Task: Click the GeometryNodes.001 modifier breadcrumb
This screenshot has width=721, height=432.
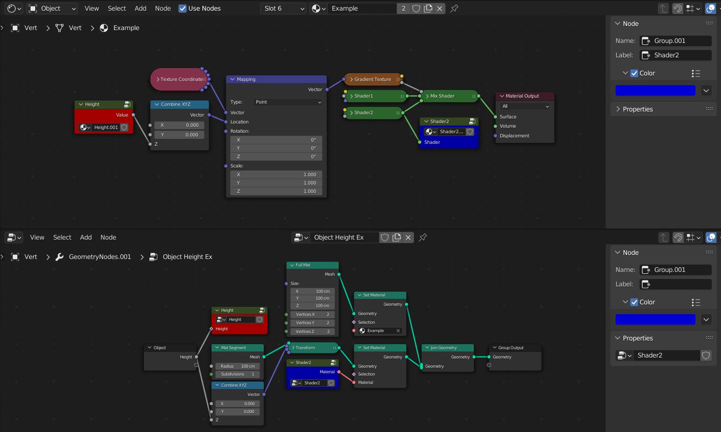Action: click(93, 257)
